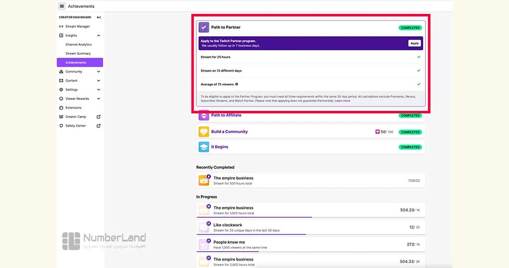Click the Recently Completed heading

[x=215, y=167]
